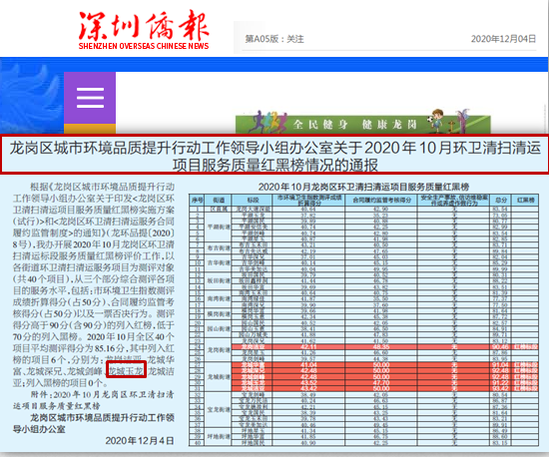Click the table title 2020年10月龙岗区环卫清扫清运项目服务质量红黑榜
This screenshot has width=549, height=457.
click(363, 187)
